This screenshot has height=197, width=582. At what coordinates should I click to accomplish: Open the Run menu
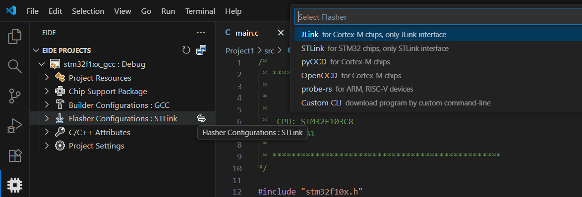[168, 11]
